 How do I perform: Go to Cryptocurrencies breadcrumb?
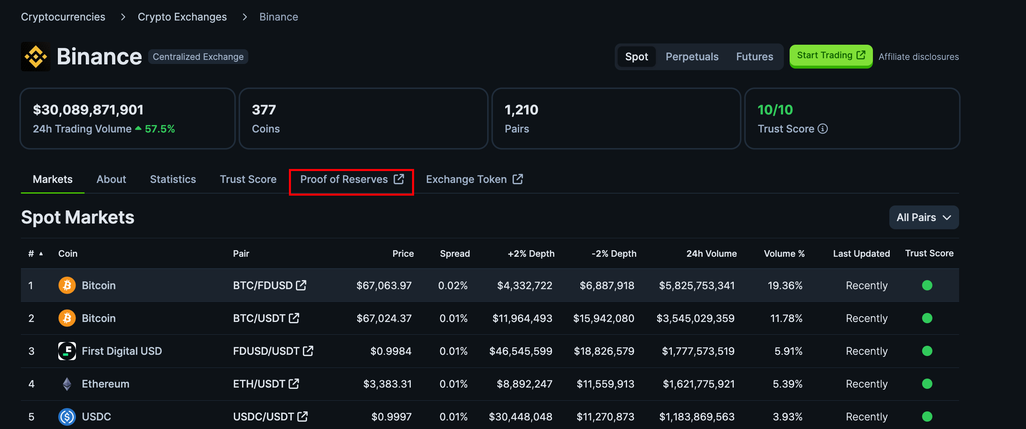pyautogui.click(x=63, y=17)
